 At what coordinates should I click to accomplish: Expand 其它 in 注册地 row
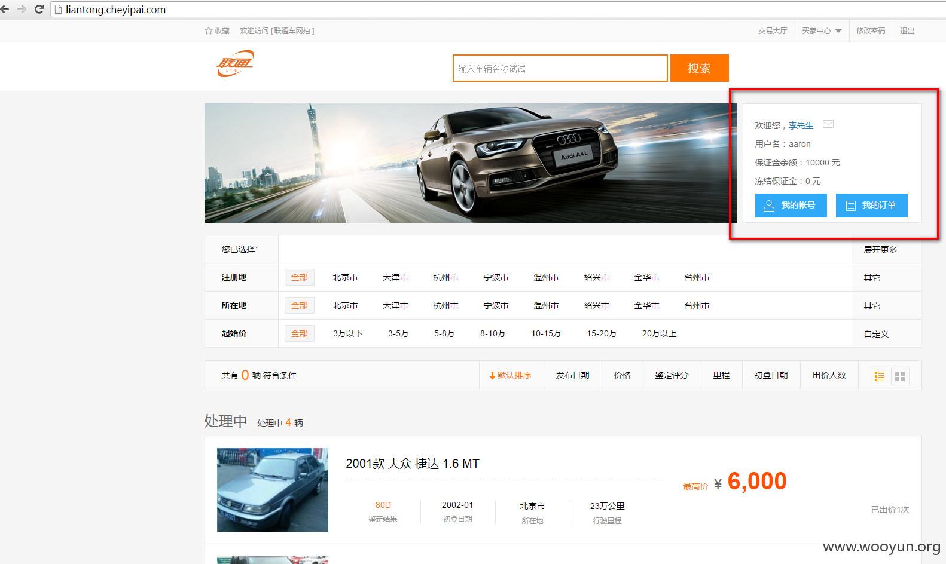(872, 278)
